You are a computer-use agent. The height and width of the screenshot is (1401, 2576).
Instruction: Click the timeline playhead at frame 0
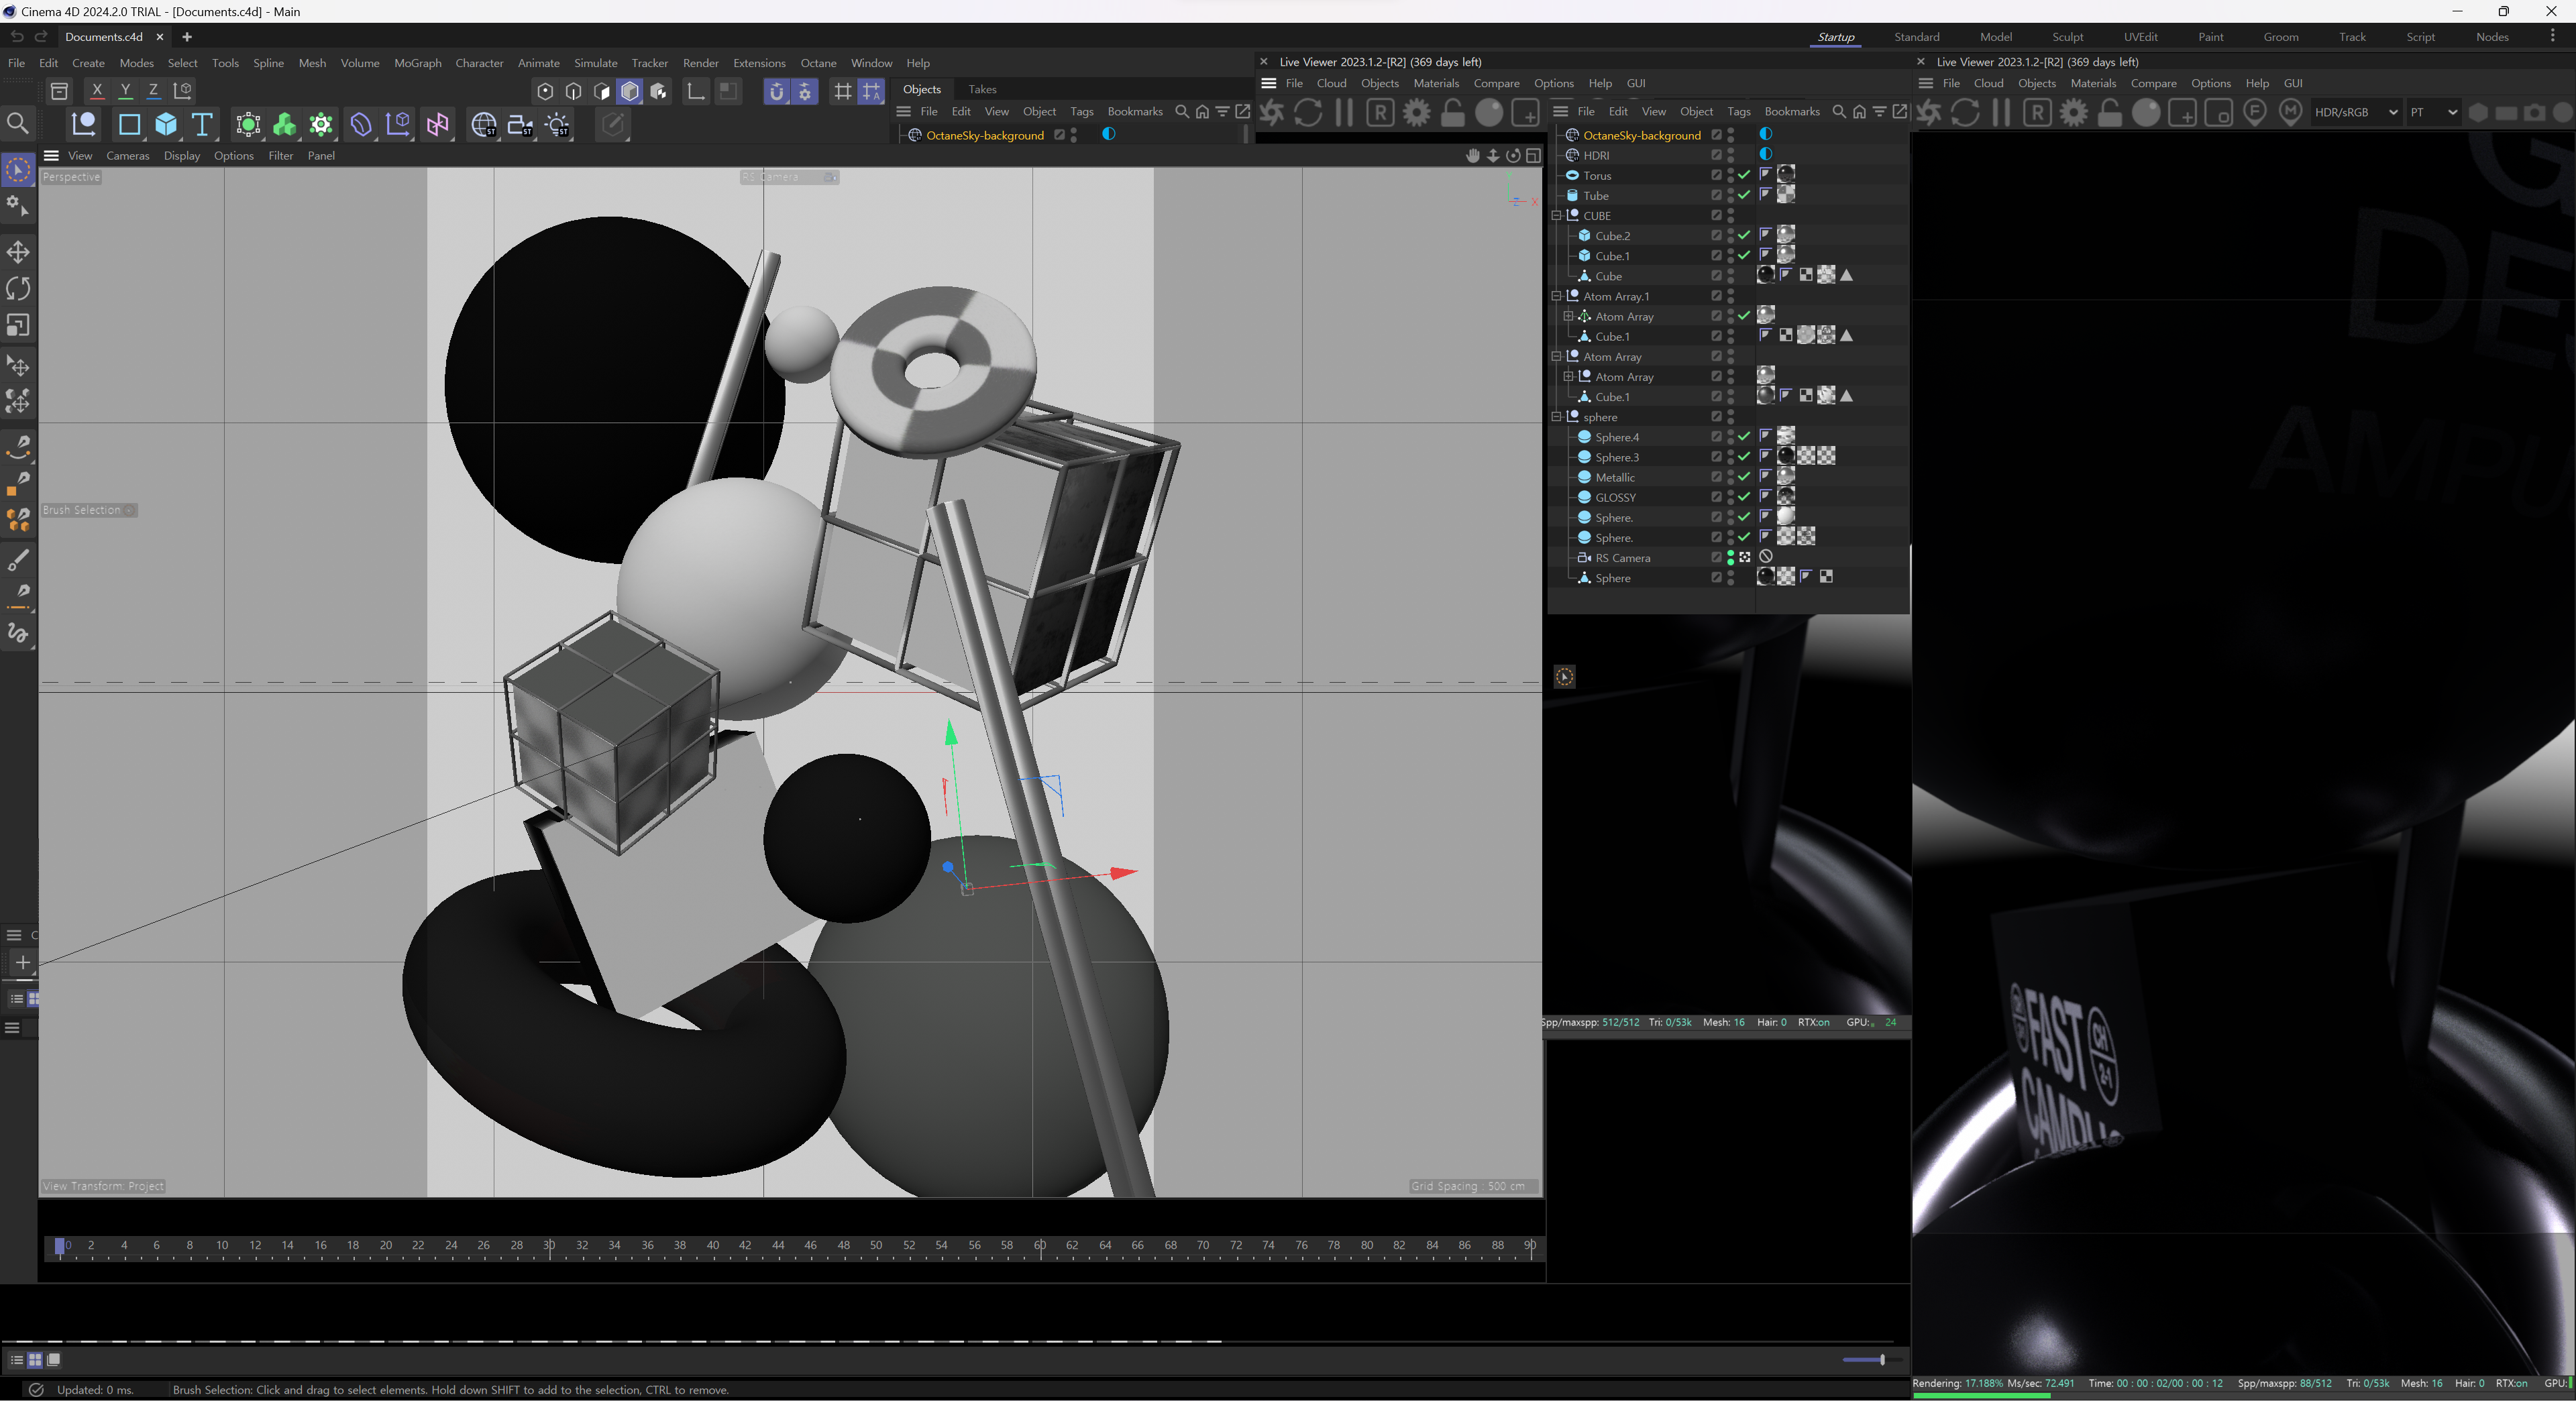pyautogui.click(x=59, y=1245)
